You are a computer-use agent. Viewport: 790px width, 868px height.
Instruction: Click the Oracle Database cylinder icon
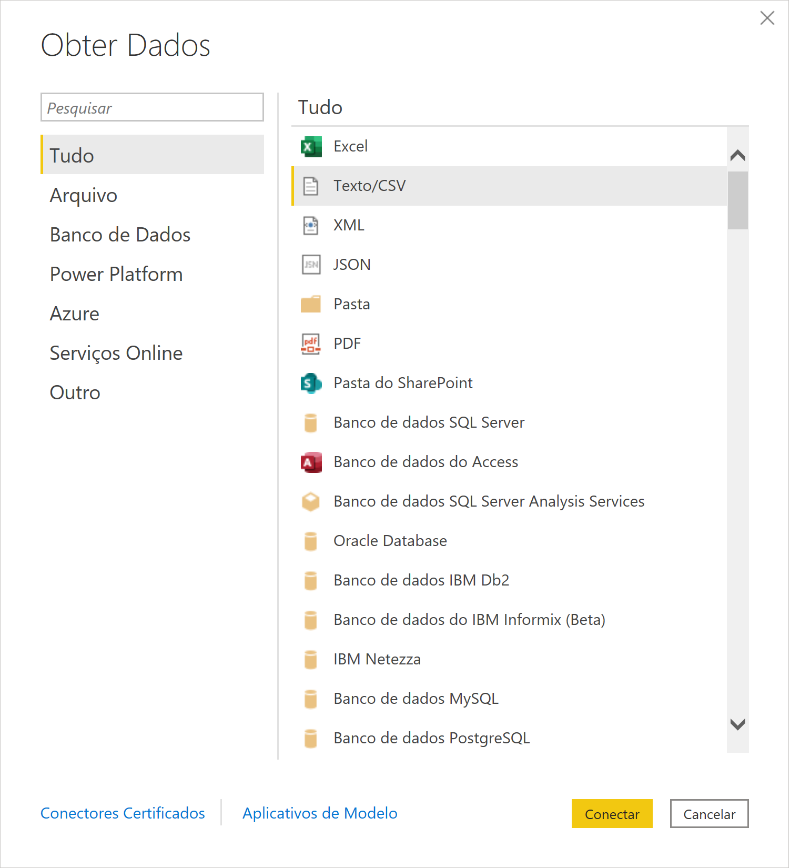[311, 541]
